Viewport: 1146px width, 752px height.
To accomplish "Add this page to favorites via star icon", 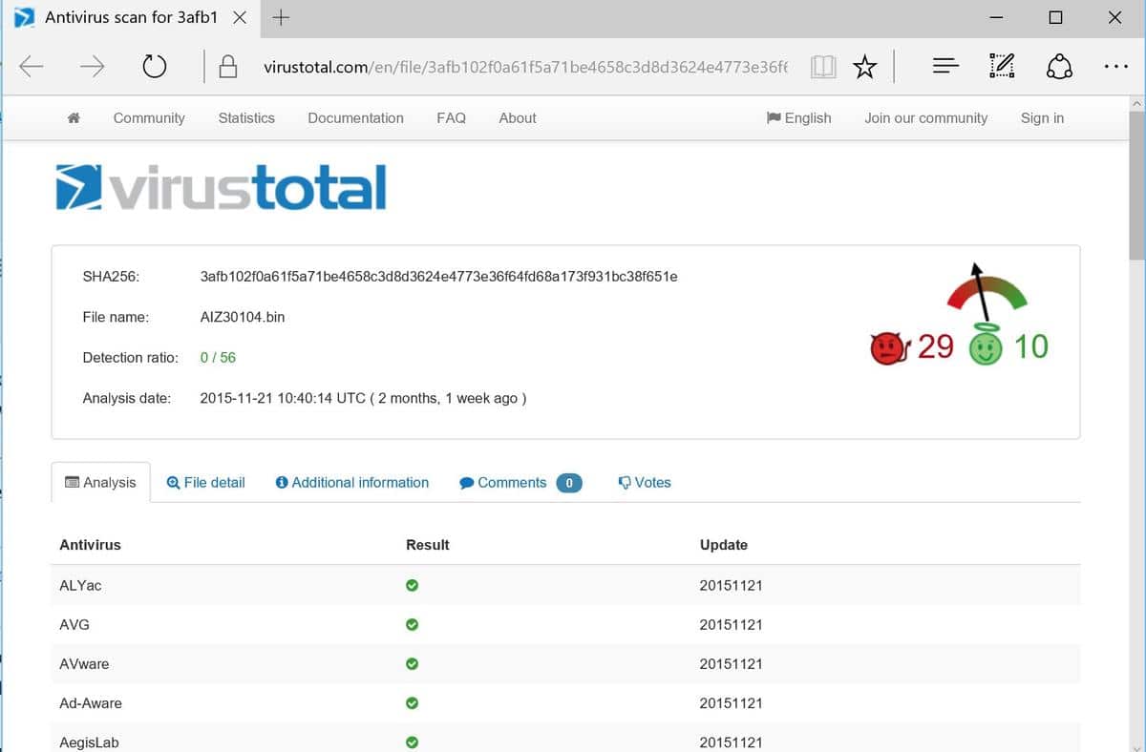I will click(865, 66).
